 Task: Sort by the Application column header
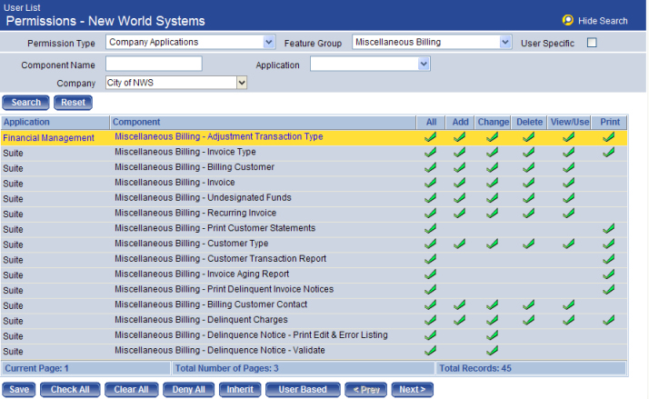[26, 122]
